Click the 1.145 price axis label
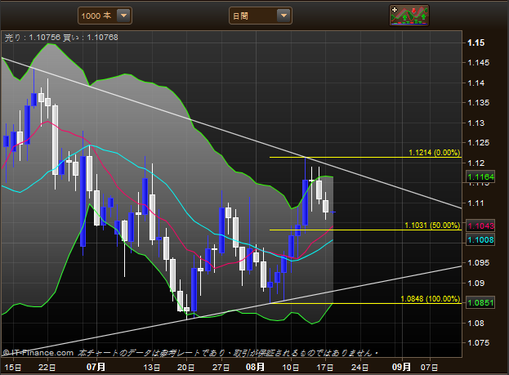Viewport: 509px width, 375px height. (479, 63)
